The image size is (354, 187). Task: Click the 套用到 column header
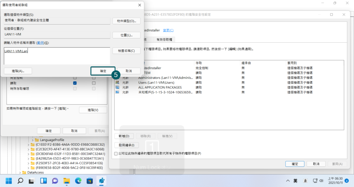(315, 63)
